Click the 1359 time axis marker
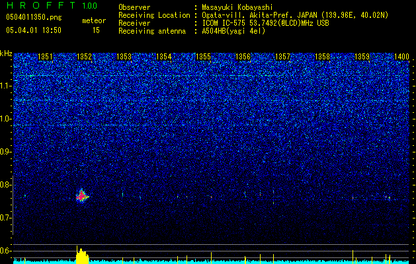416x264 pixels. coord(362,57)
